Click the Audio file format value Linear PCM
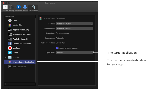Image resolution: width=148 pixels, height=90 pixels. pos(61,43)
